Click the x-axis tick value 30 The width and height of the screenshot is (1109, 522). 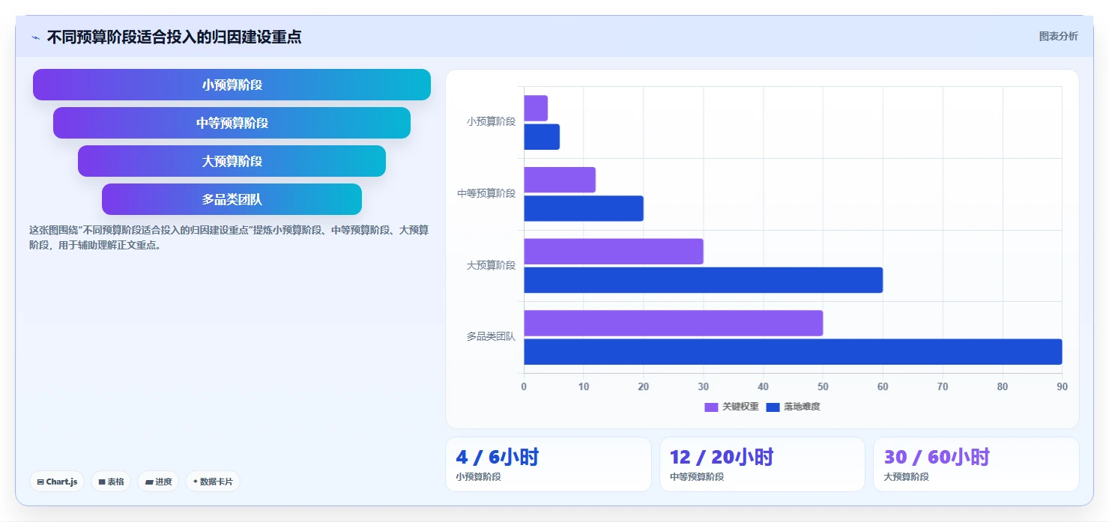tap(704, 386)
